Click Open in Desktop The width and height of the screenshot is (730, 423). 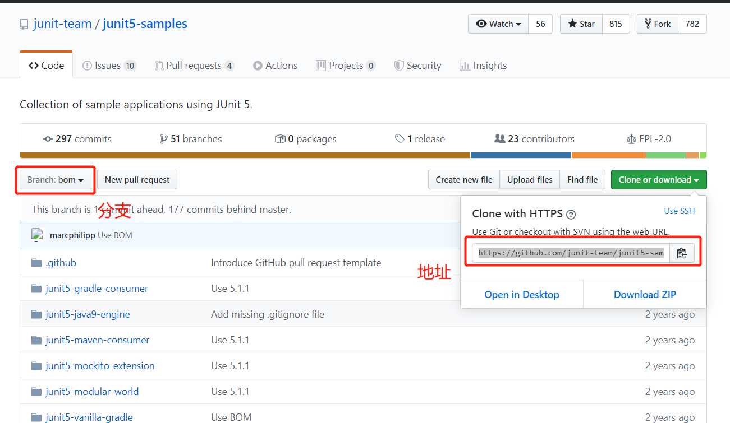pos(522,295)
